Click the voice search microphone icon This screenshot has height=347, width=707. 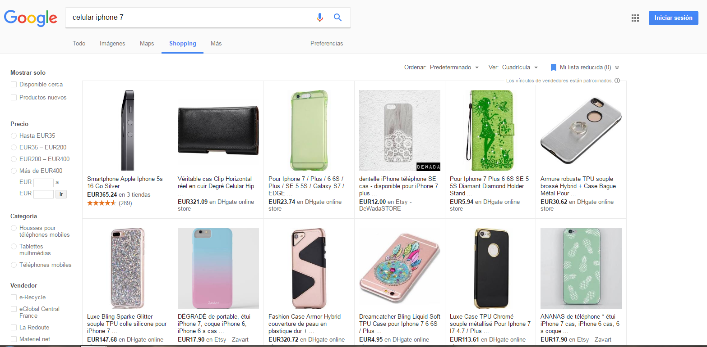click(320, 18)
